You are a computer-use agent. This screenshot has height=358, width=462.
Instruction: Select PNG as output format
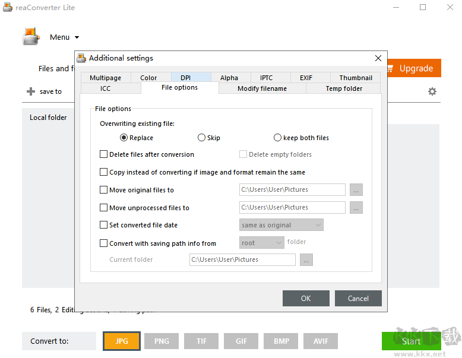point(162,341)
